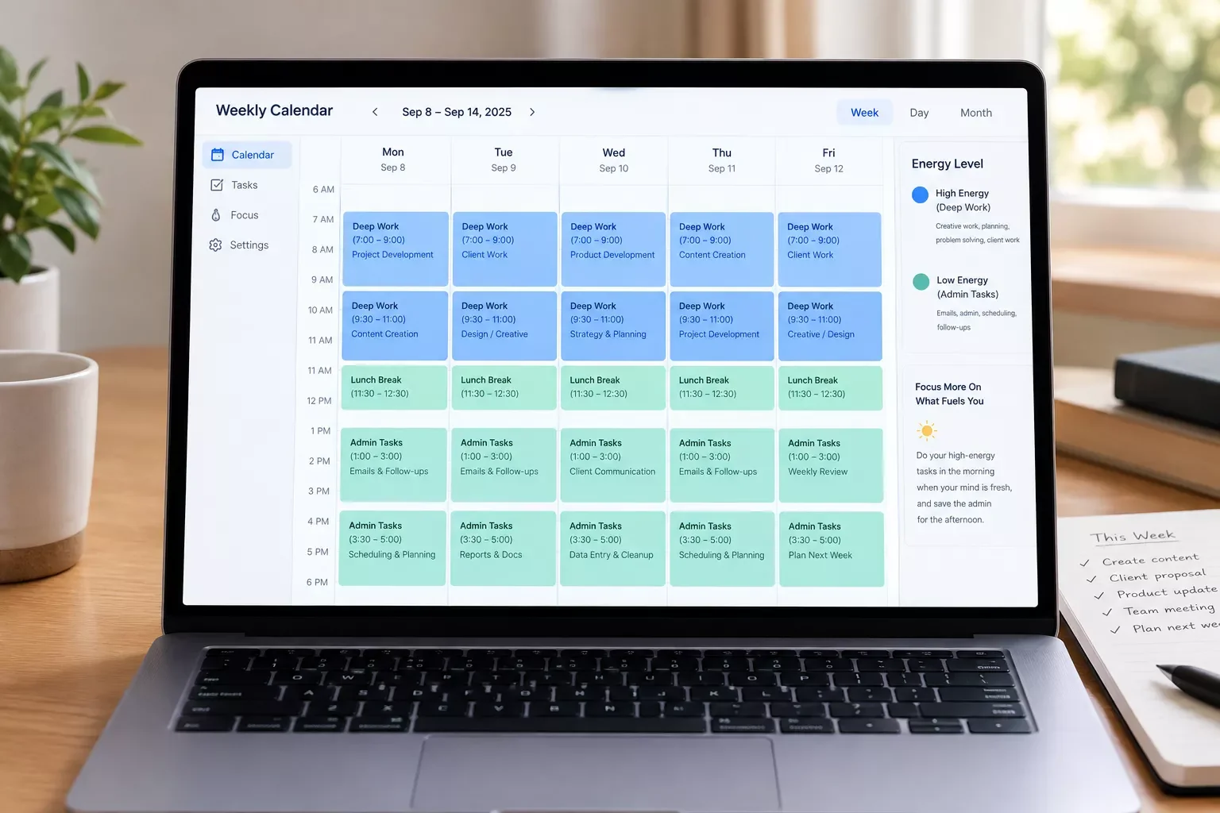Open Friday's Weekly Review block
The width and height of the screenshot is (1220, 813).
pos(831,465)
